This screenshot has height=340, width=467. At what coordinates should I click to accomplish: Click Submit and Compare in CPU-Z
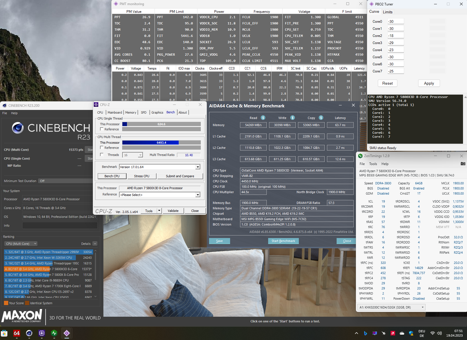tap(180, 176)
